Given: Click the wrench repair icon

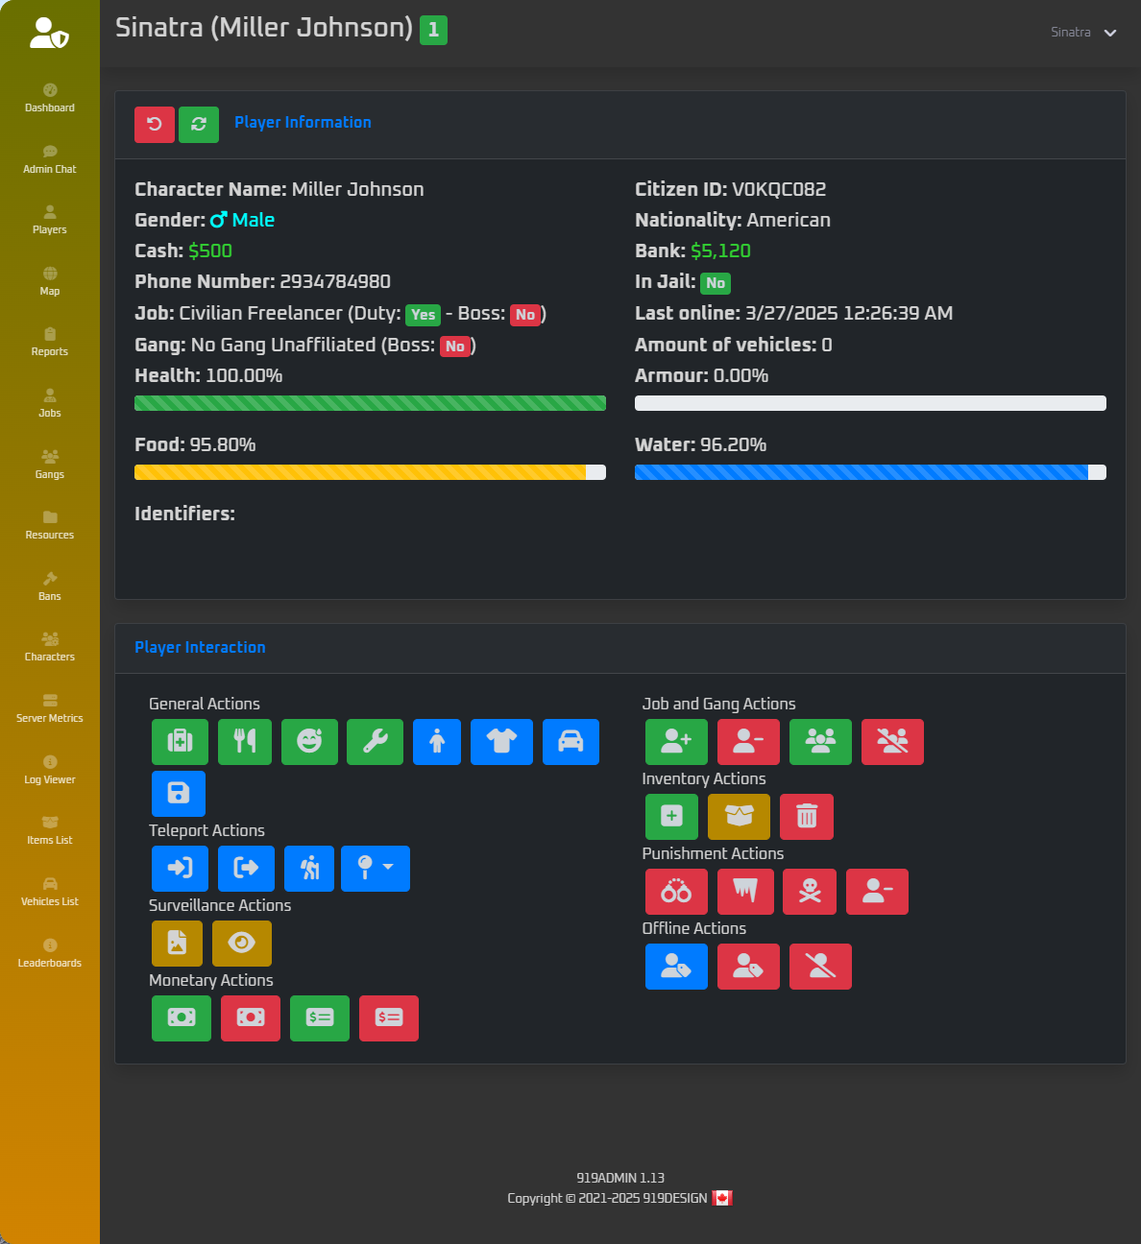Looking at the screenshot, I should (x=375, y=742).
